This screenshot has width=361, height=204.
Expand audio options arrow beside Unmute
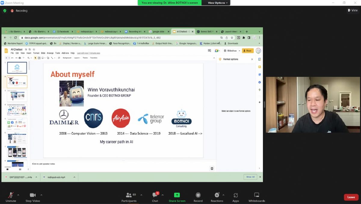tap(18, 195)
